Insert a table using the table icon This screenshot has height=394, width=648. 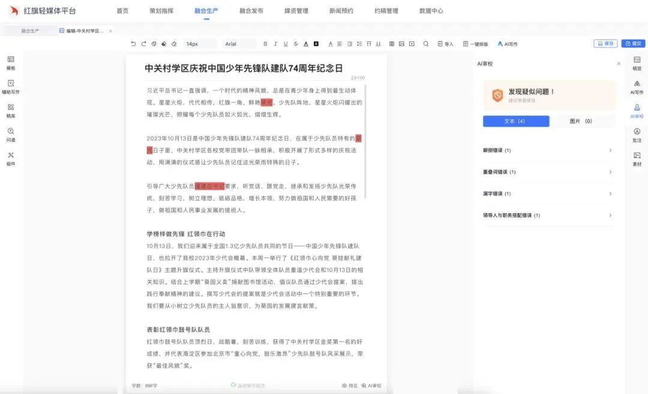(x=391, y=44)
